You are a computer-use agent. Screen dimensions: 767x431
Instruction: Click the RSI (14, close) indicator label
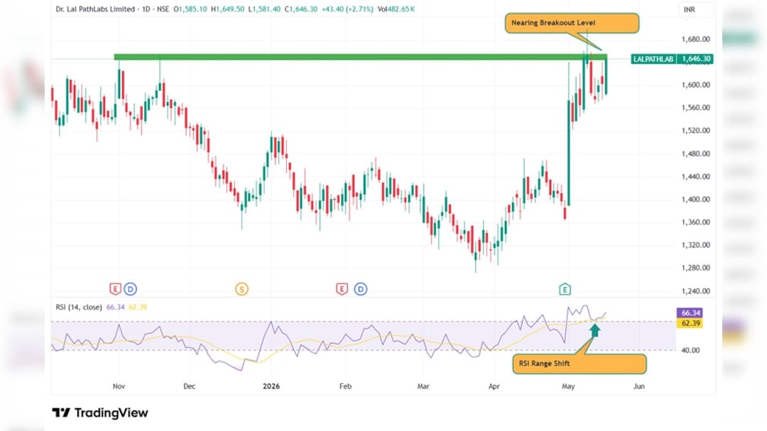coord(79,307)
